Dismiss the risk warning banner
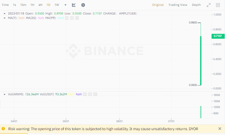 pos(220,129)
